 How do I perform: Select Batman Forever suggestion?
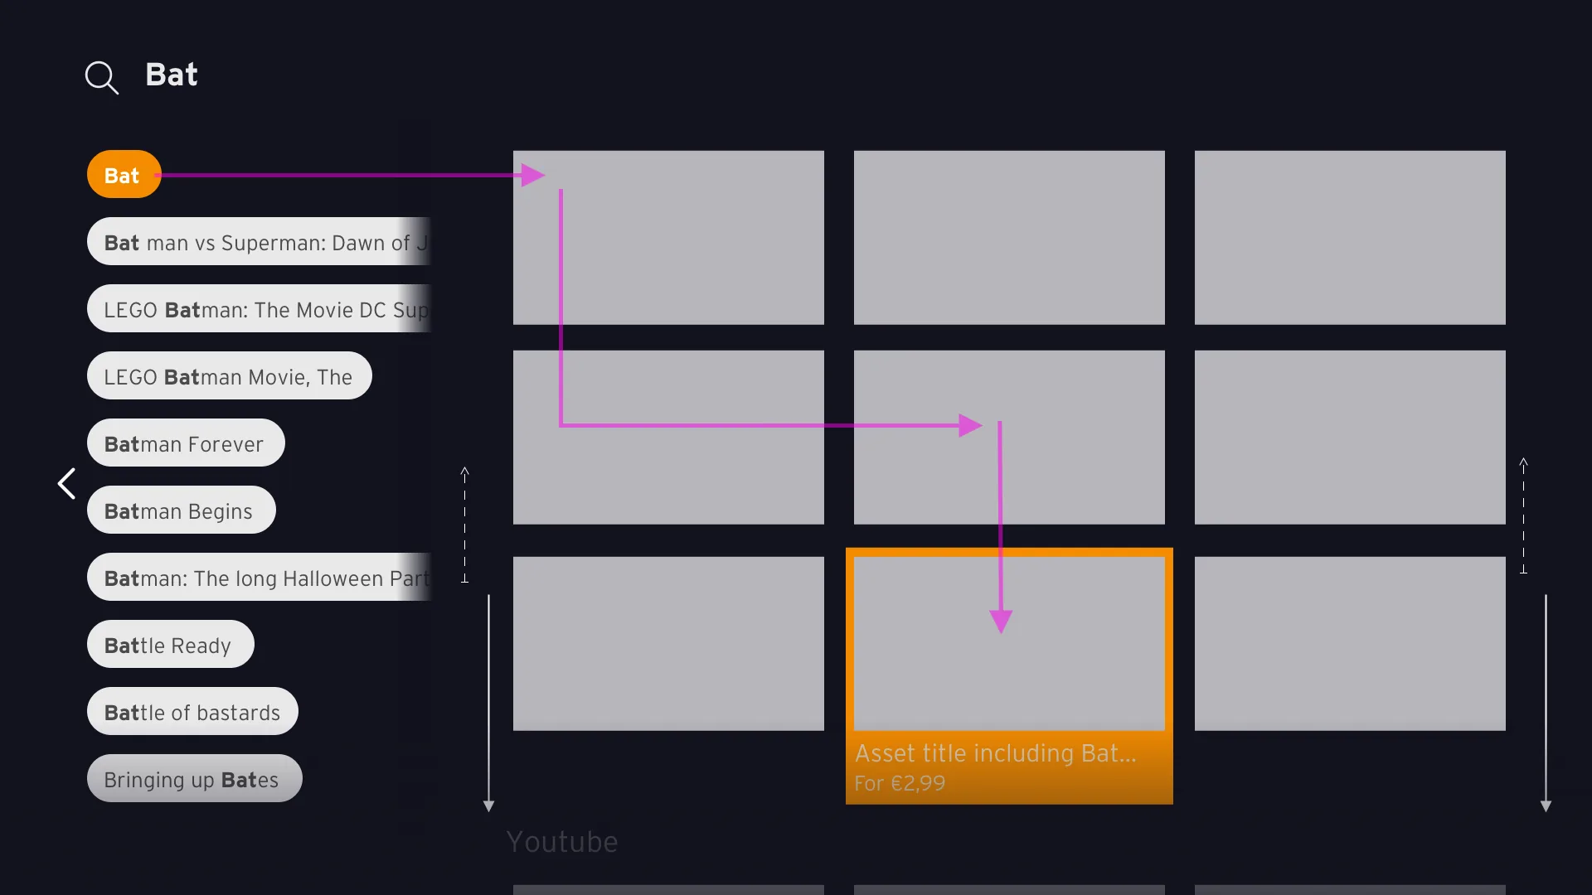[186, 443]
